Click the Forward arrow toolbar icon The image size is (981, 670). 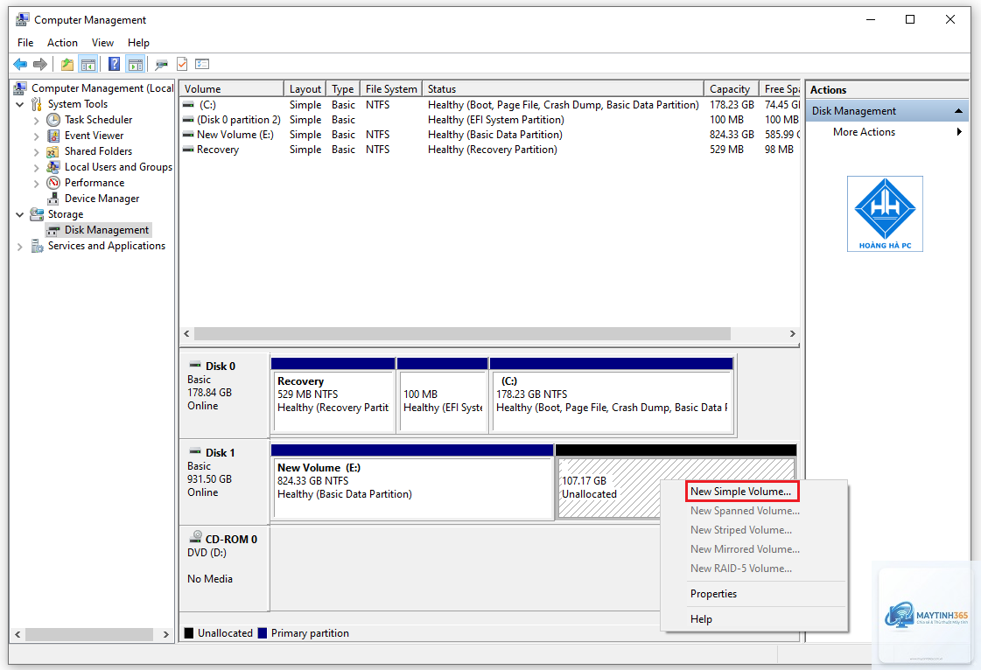click(40, 64)
